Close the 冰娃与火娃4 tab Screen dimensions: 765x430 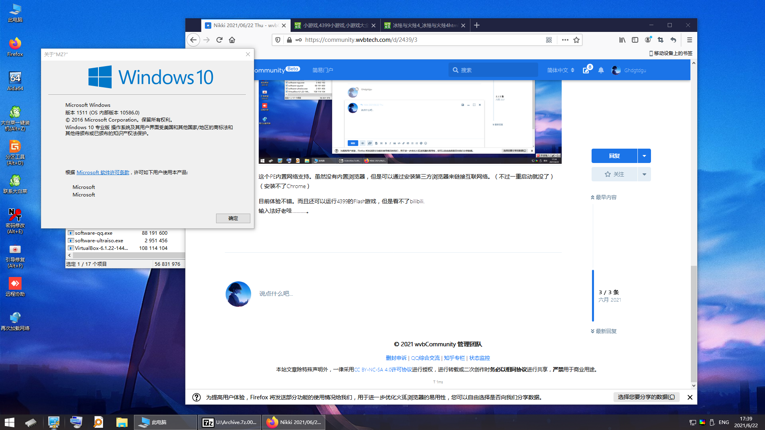[463, 26]
